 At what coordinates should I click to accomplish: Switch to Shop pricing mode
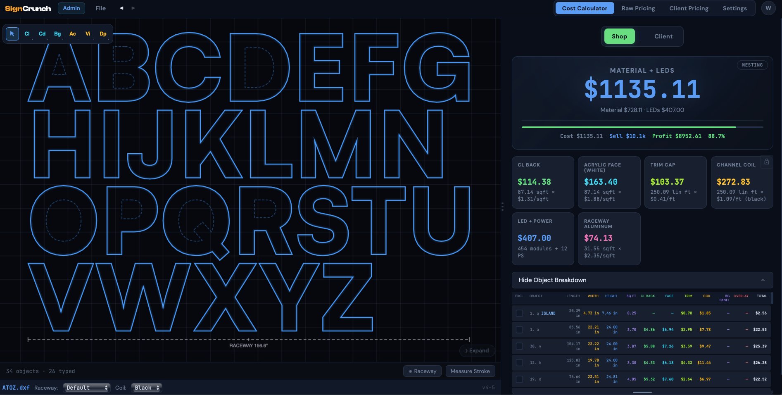tap(619, 36)
